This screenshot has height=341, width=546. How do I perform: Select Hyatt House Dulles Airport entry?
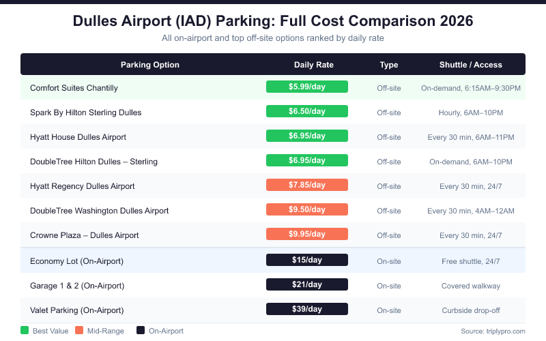(x=78, y=137)
